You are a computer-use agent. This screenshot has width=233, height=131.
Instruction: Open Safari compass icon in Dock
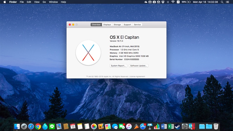point(31,127)
